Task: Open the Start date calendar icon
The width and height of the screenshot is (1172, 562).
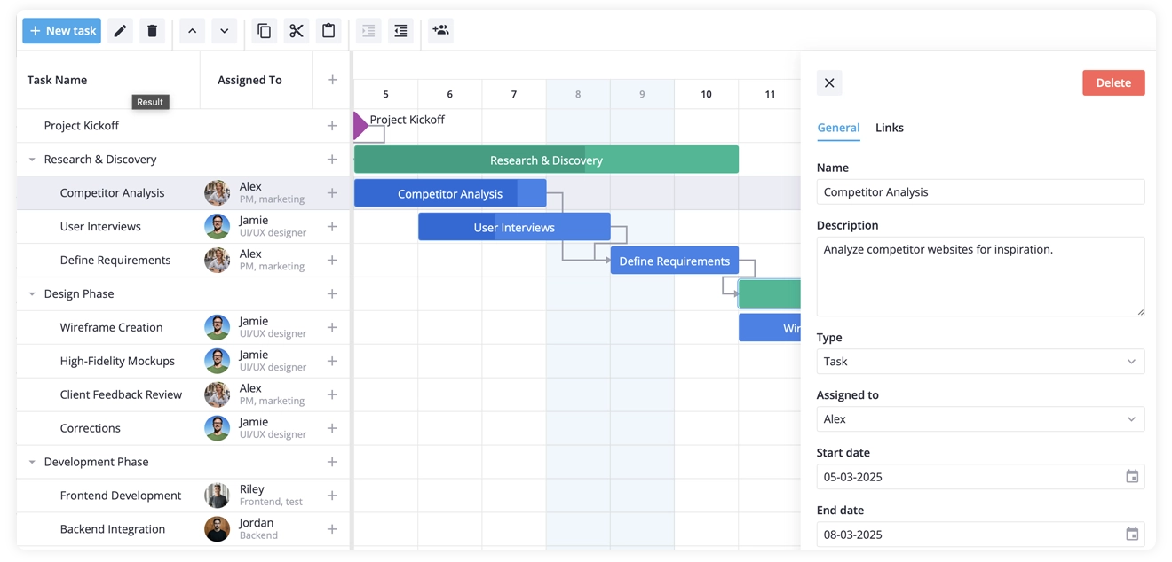Action: tap(1132, 477)
